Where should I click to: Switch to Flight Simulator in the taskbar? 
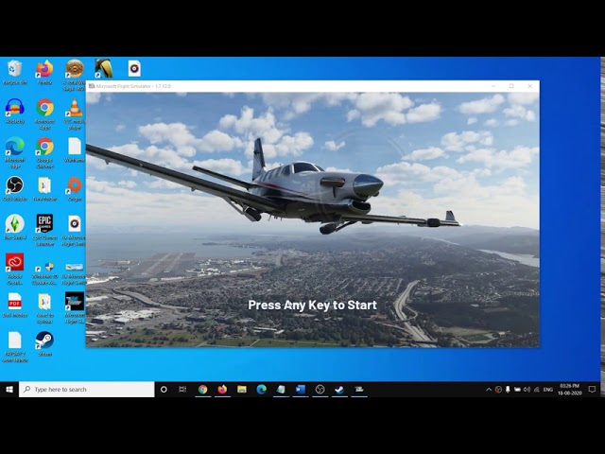(x=359, y=390)
